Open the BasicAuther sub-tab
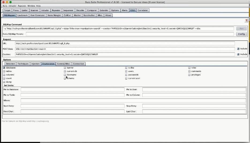250x143 pixels. pyautogui.click(x=89, y=15)
